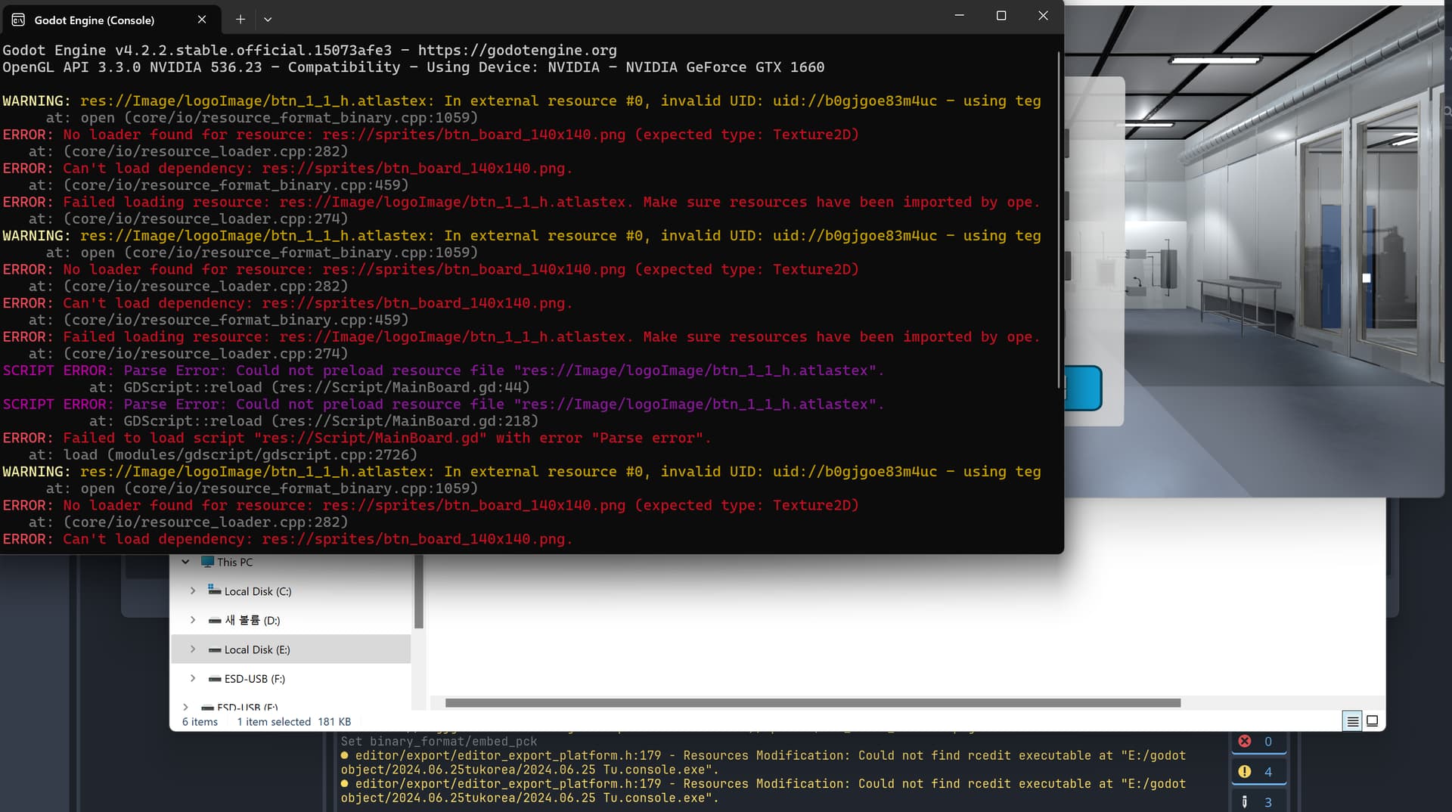Click second rcedit executable warning line

pyautogui.click(x=764, y=791)
